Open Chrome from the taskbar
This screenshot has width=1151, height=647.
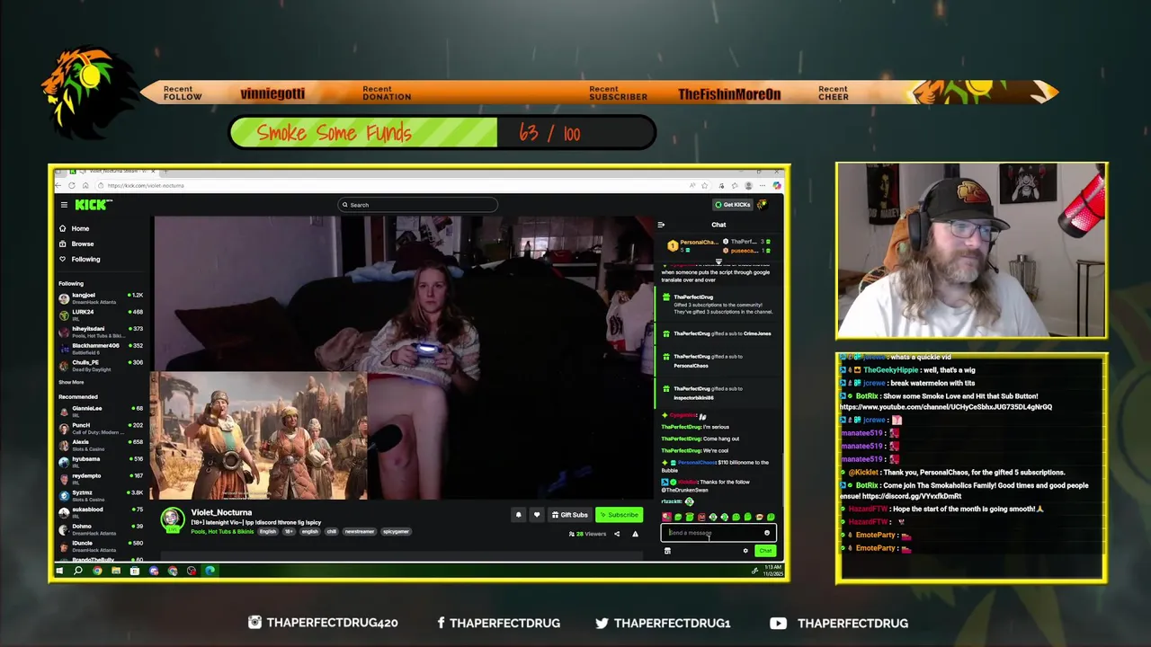pos(97,571)
